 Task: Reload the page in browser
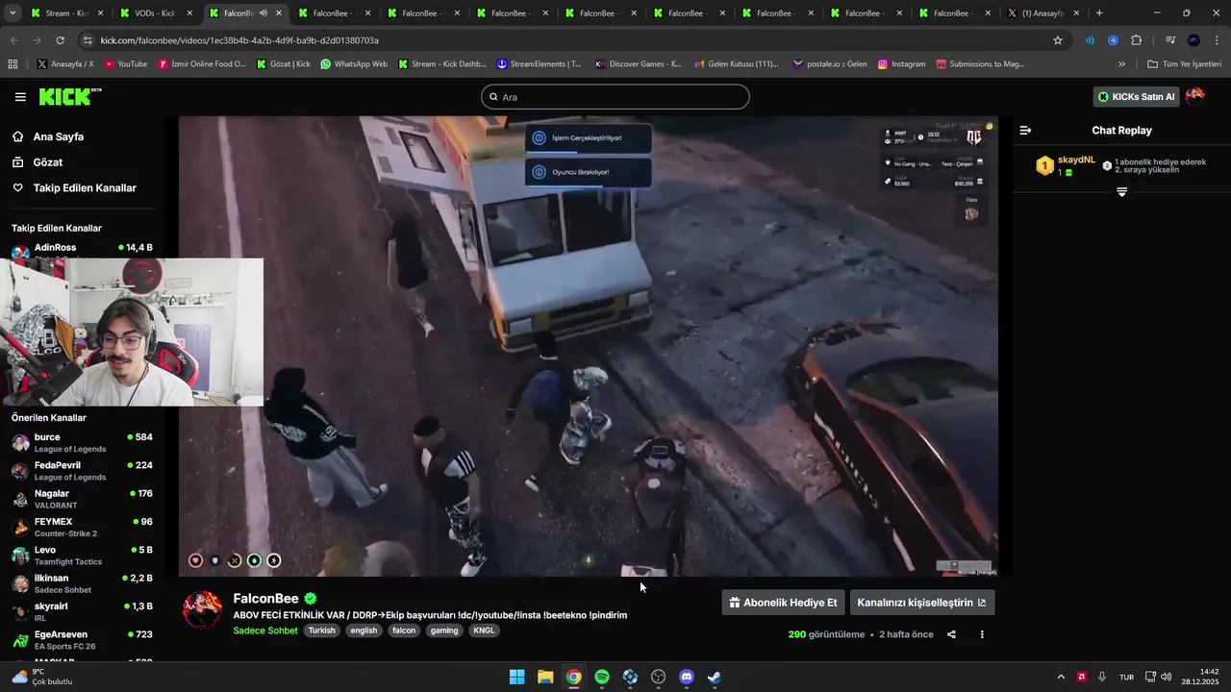(x=60, y=40)
